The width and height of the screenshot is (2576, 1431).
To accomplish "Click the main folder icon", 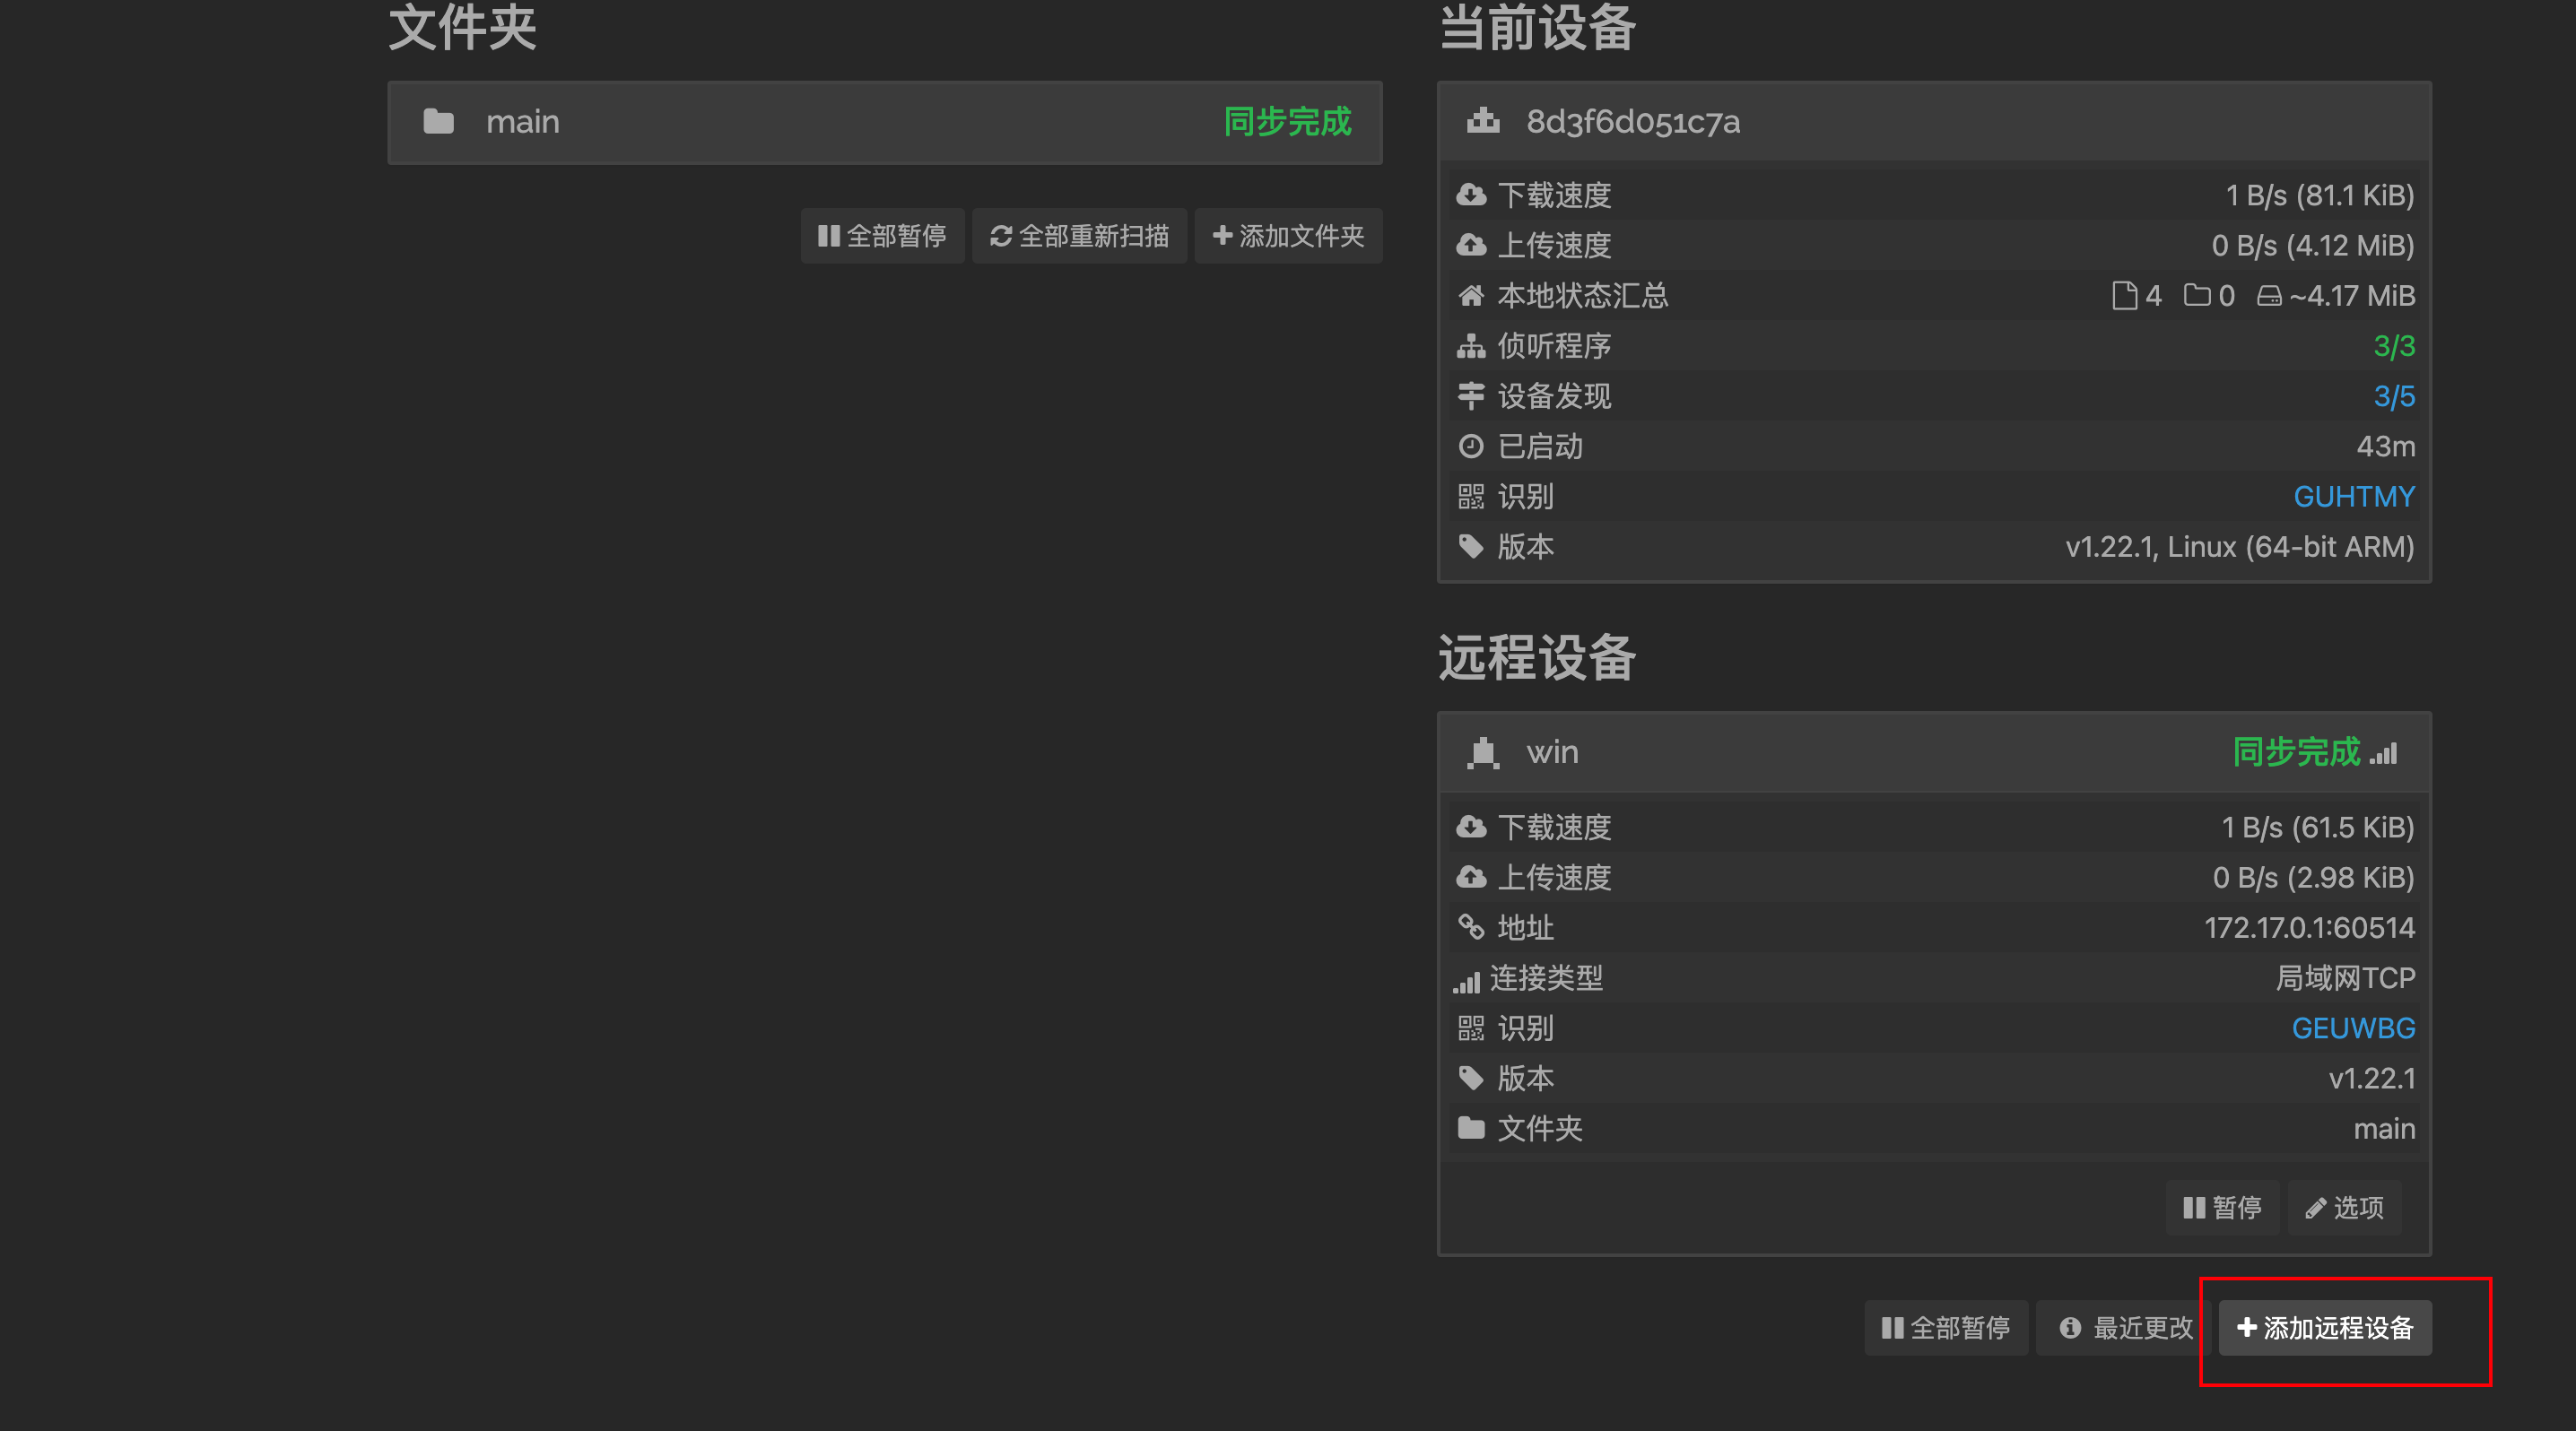I will click(x=438, y=122).
